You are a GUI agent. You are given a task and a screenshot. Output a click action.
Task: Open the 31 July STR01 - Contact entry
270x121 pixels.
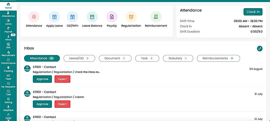44,92
